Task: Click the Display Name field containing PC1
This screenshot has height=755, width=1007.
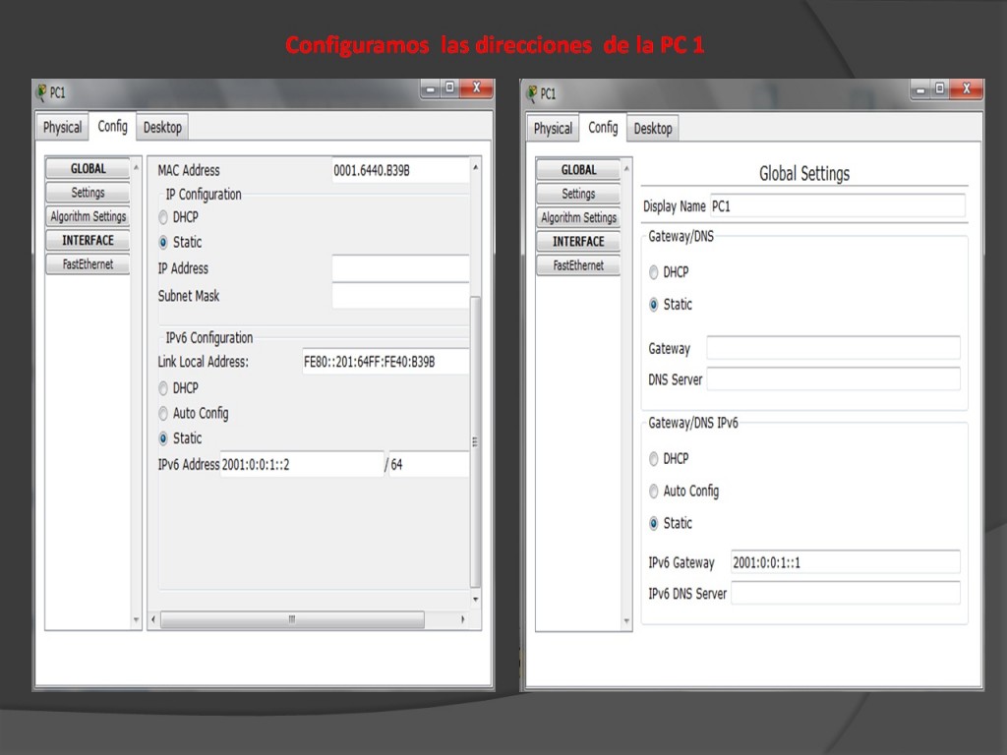Action: click(x=837, y=206)
